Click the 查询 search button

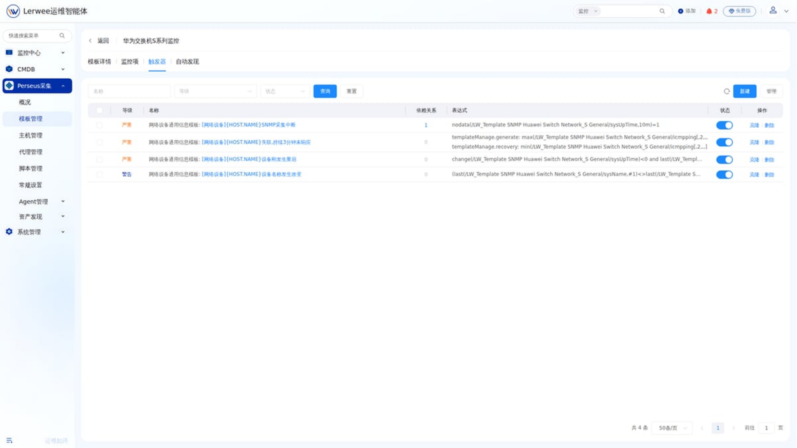point(325,92)
